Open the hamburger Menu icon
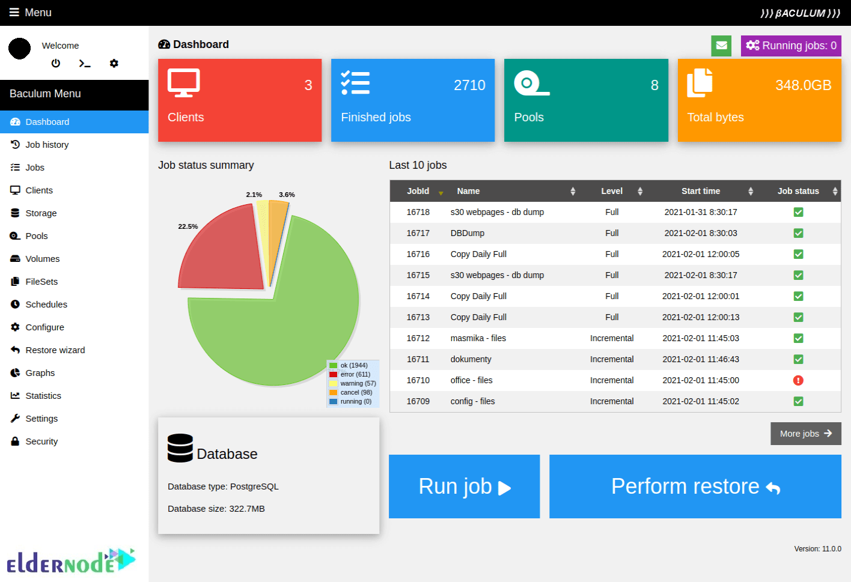This screenshot has width=851, height=582. coord(14,13)
